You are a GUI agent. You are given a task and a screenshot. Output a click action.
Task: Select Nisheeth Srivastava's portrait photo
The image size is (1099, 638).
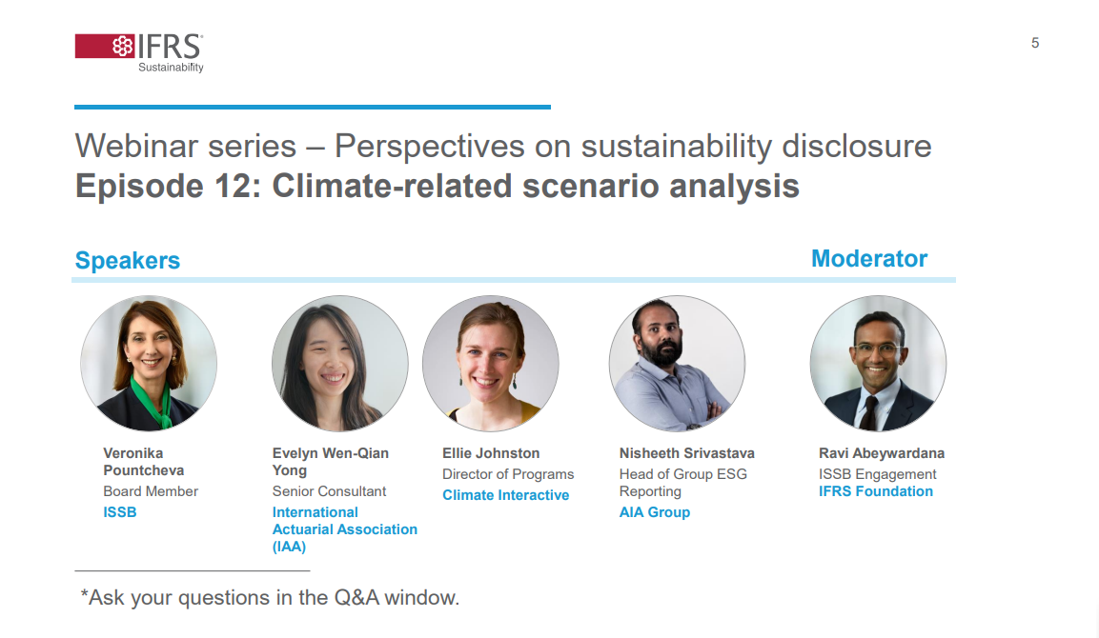point(677,363)
